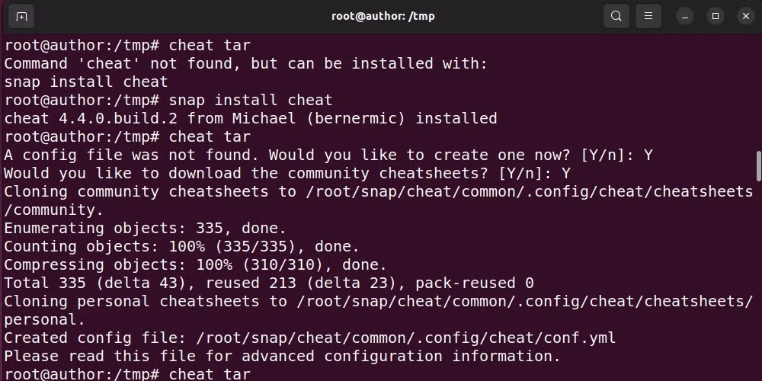This screenshot has width=762, height=381.
Task: Click the 'Counting objects: 100%' line
Action: point(182,246)
